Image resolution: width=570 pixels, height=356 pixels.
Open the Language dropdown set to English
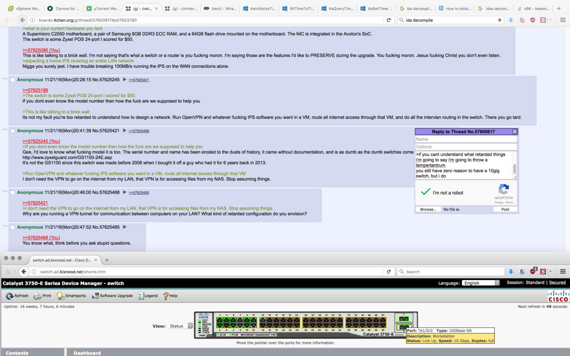point(481,283)
